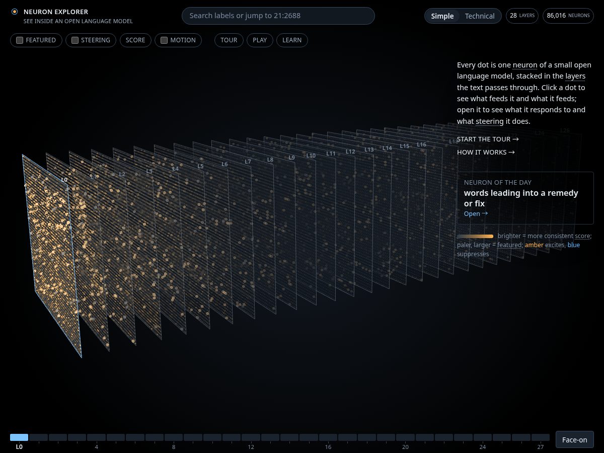
Task: Toggle the SCORE filter pill
Action: [x=135, y=40]
